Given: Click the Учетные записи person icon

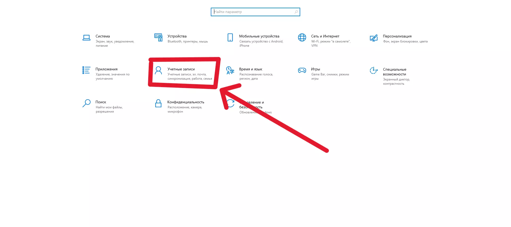Looking at the screenshot, I should [x=158, y=70].
